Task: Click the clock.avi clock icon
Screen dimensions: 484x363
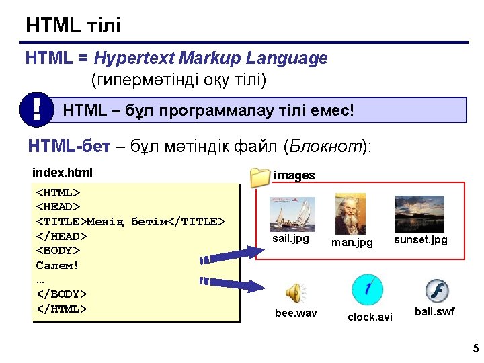Action: point(367,290)
